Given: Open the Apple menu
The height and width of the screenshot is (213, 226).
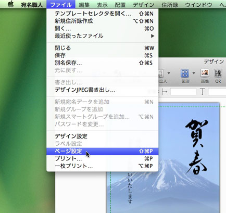Looking at the screenshot, I should tap(11, 4).
